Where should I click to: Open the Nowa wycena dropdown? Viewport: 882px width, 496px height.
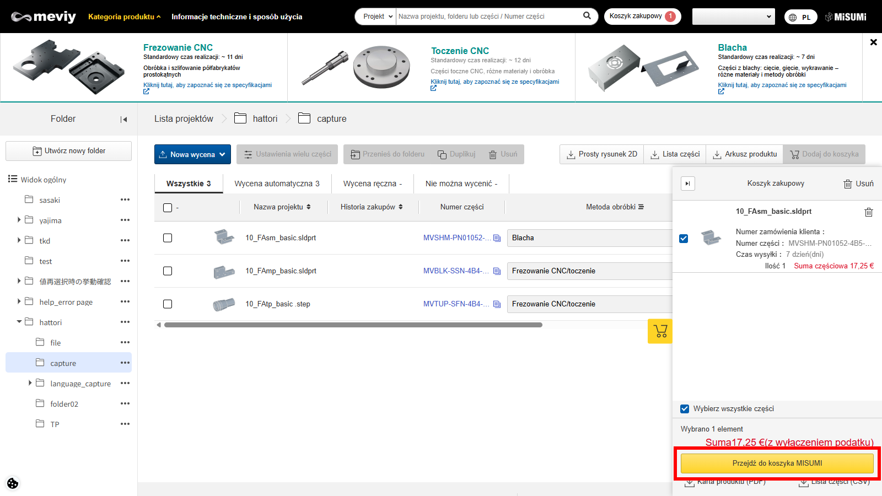192,154
